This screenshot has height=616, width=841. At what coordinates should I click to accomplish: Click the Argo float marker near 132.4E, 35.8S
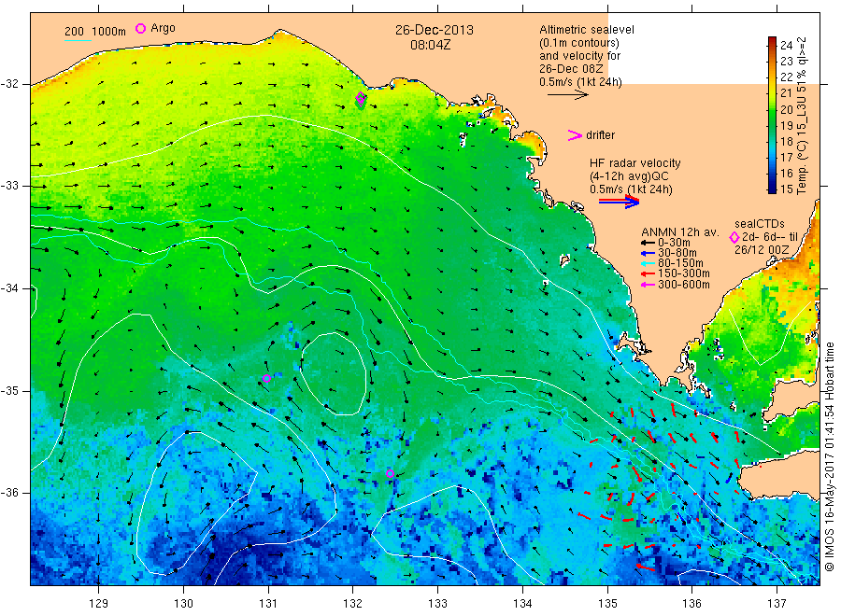tap(390, 473)
